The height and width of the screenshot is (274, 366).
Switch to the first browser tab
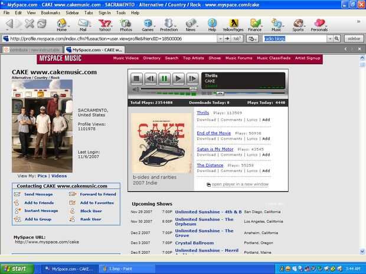point(32,50)
